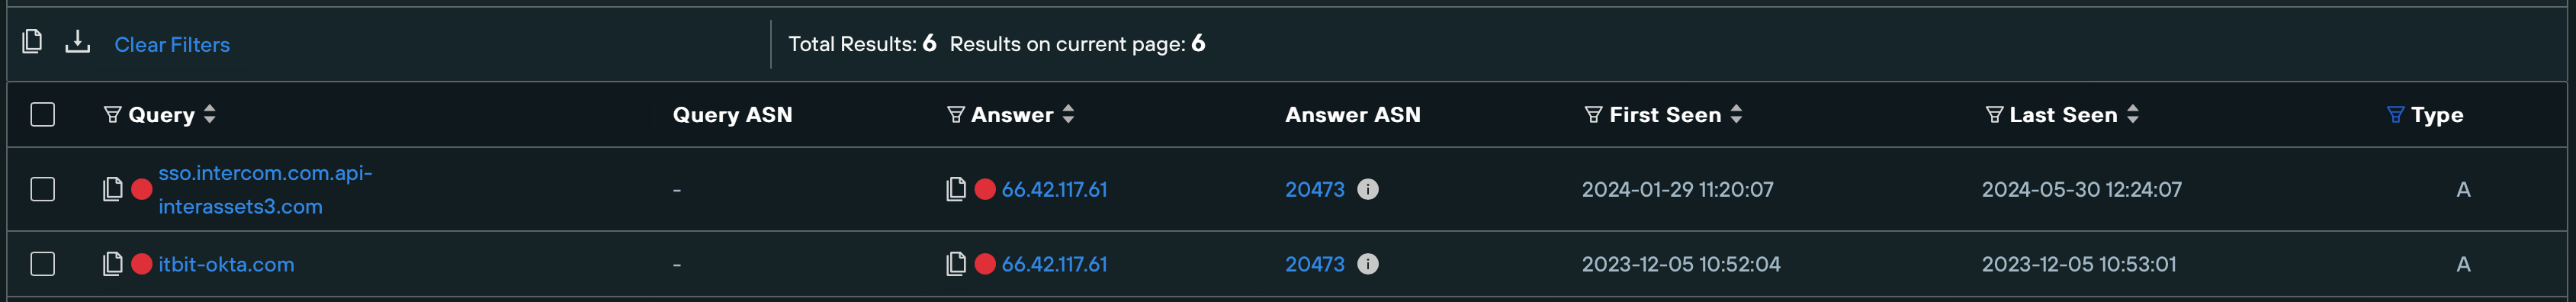Image resolution: width=2576 pixels, height=302 pixels.
Task: Copy the sso.intercom.com.api-interassets3.com query
Action: (x=113, y=189)
